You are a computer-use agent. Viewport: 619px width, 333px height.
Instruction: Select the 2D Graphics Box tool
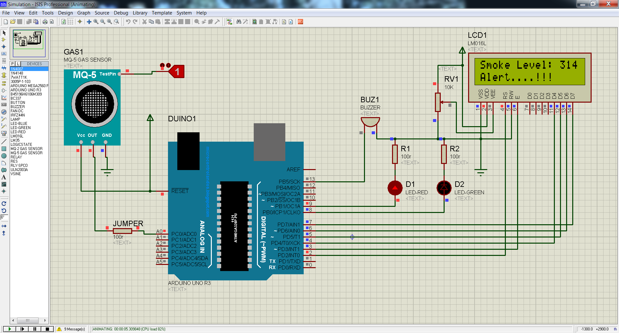tap(4, 149)
